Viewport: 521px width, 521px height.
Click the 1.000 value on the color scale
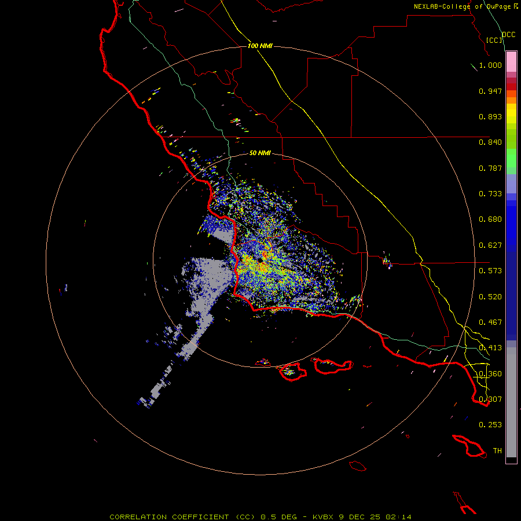(x=490, y=65)
